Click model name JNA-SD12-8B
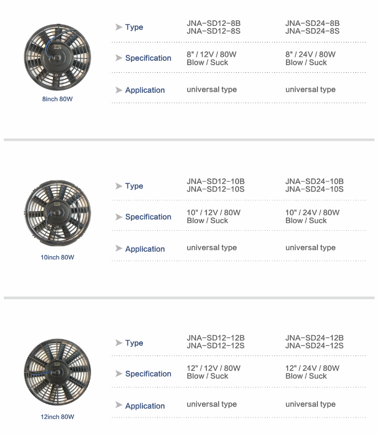Image resolution: width=377 pixels, height=434 pixels. (214, 23)
